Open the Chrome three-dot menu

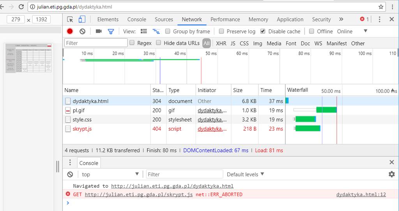pos(392,7)
